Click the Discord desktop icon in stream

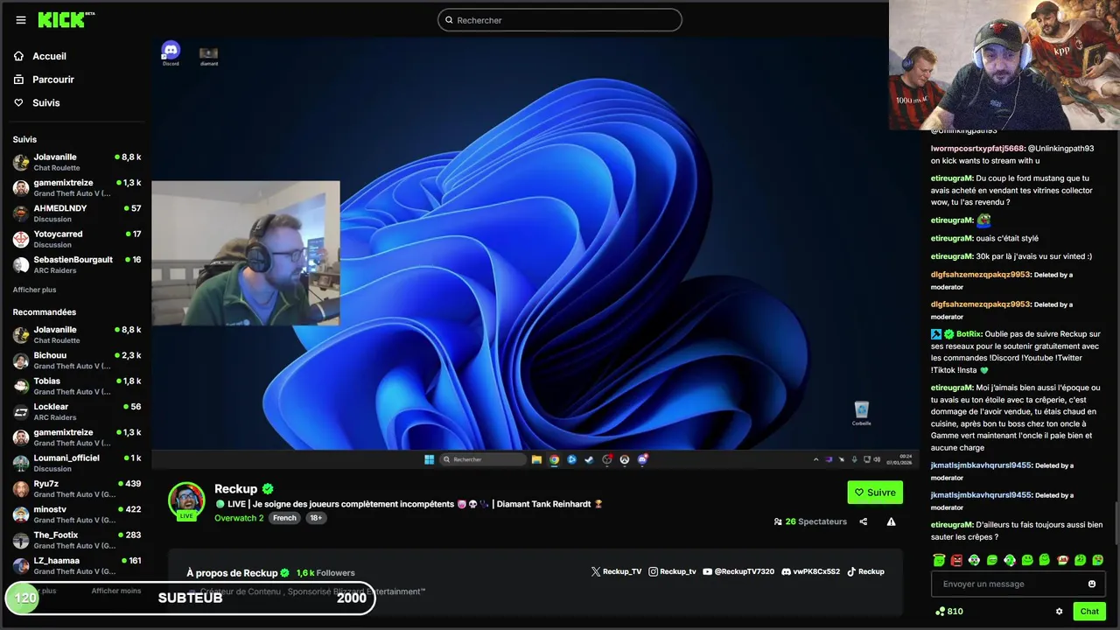(x=171, y=54)
